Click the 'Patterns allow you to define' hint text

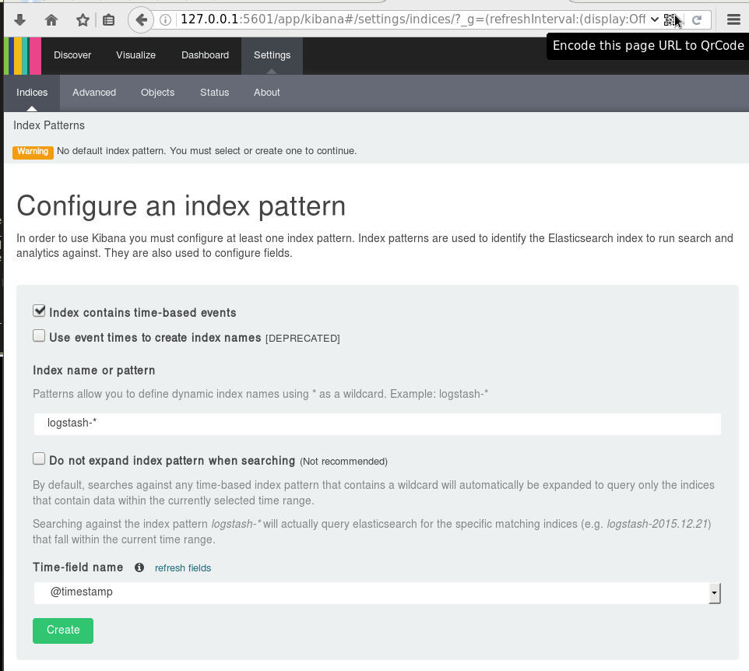coord(260,394)
